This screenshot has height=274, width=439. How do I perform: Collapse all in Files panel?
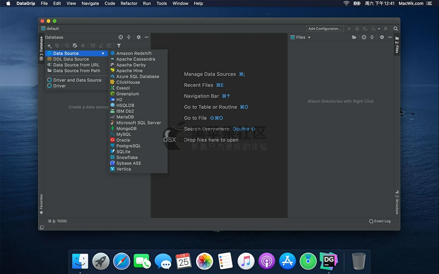tap(372, 37)
